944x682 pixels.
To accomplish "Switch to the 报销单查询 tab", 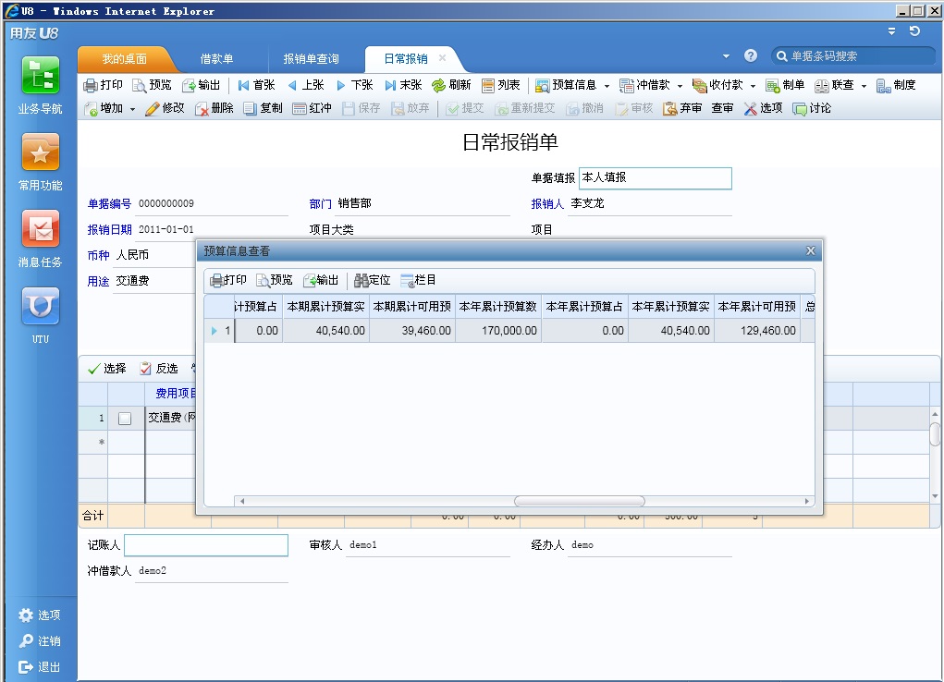I will 312,59.
